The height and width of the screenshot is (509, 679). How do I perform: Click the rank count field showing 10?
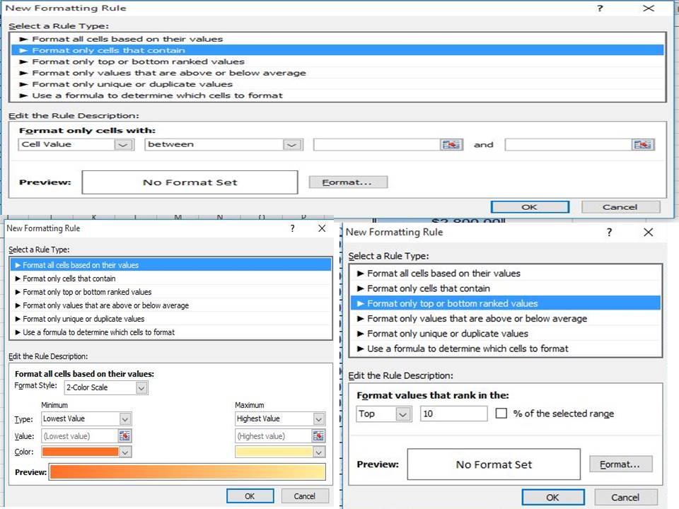tap(454, 414)
